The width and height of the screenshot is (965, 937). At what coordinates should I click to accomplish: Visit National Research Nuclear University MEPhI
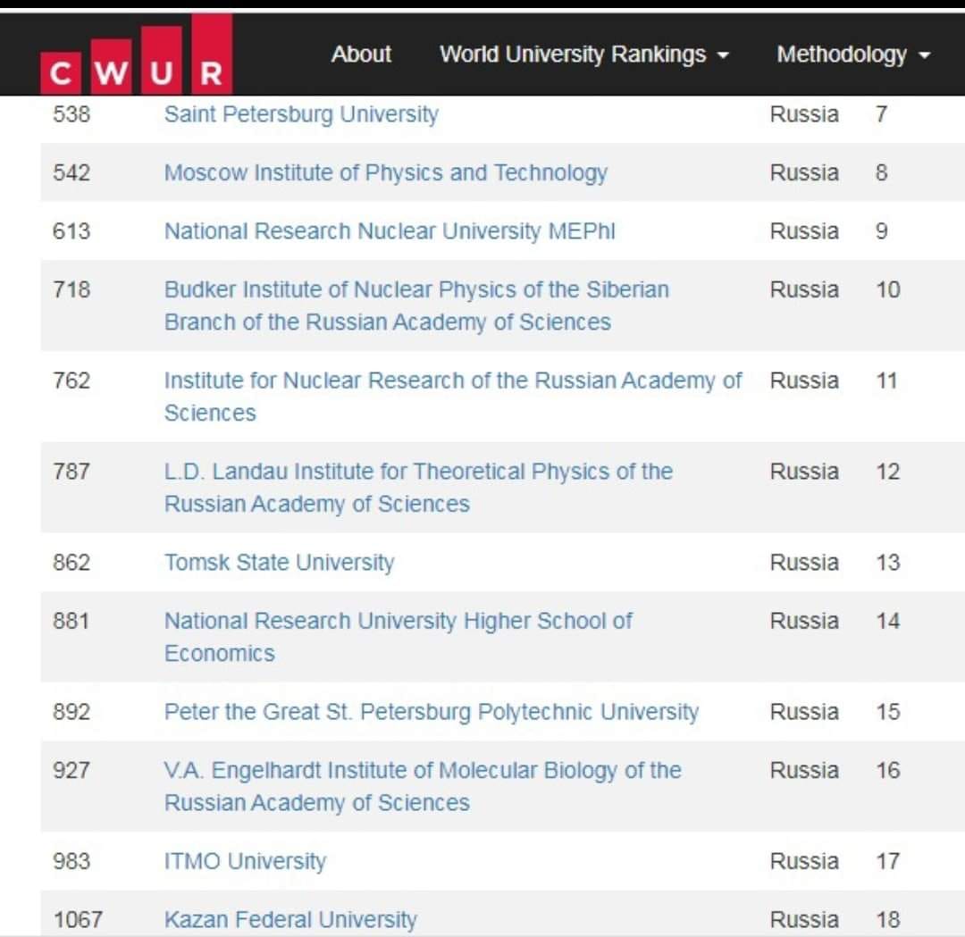390,231
